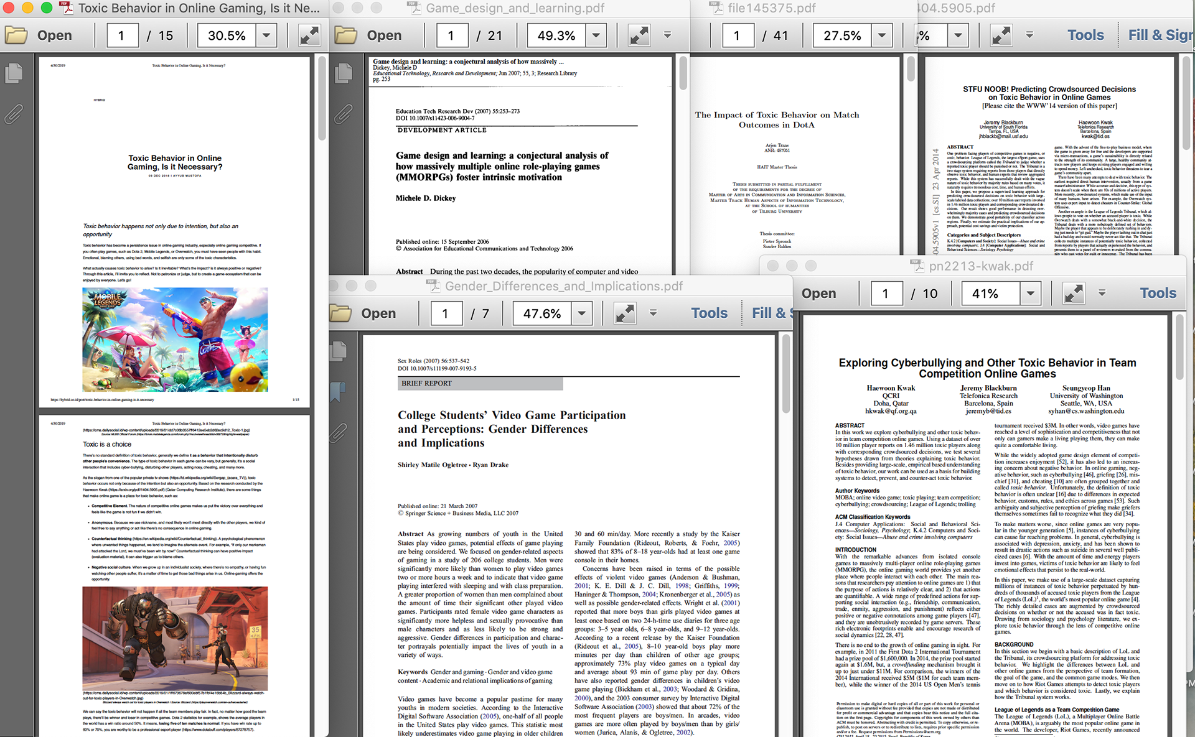
Task: Click Open folder icon in Gender_Differences window
Action: pyautogui.click(x=340, y=313)
